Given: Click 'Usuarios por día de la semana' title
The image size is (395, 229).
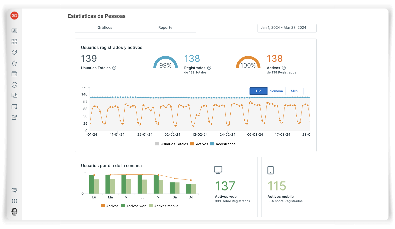Looking at the screenshot, I should point(111,166).
